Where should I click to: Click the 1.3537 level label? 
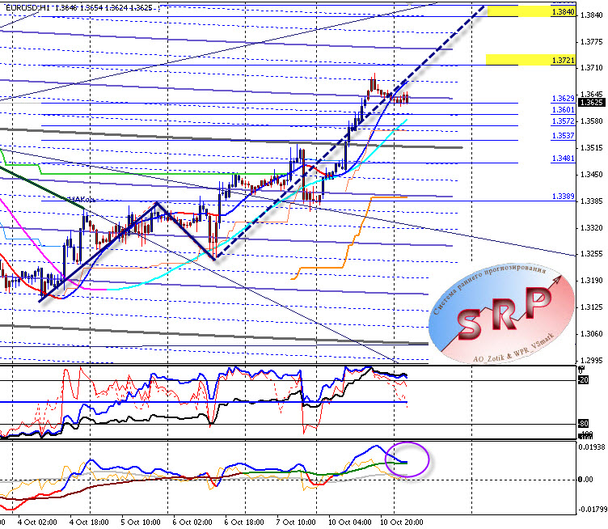(563, 136)
